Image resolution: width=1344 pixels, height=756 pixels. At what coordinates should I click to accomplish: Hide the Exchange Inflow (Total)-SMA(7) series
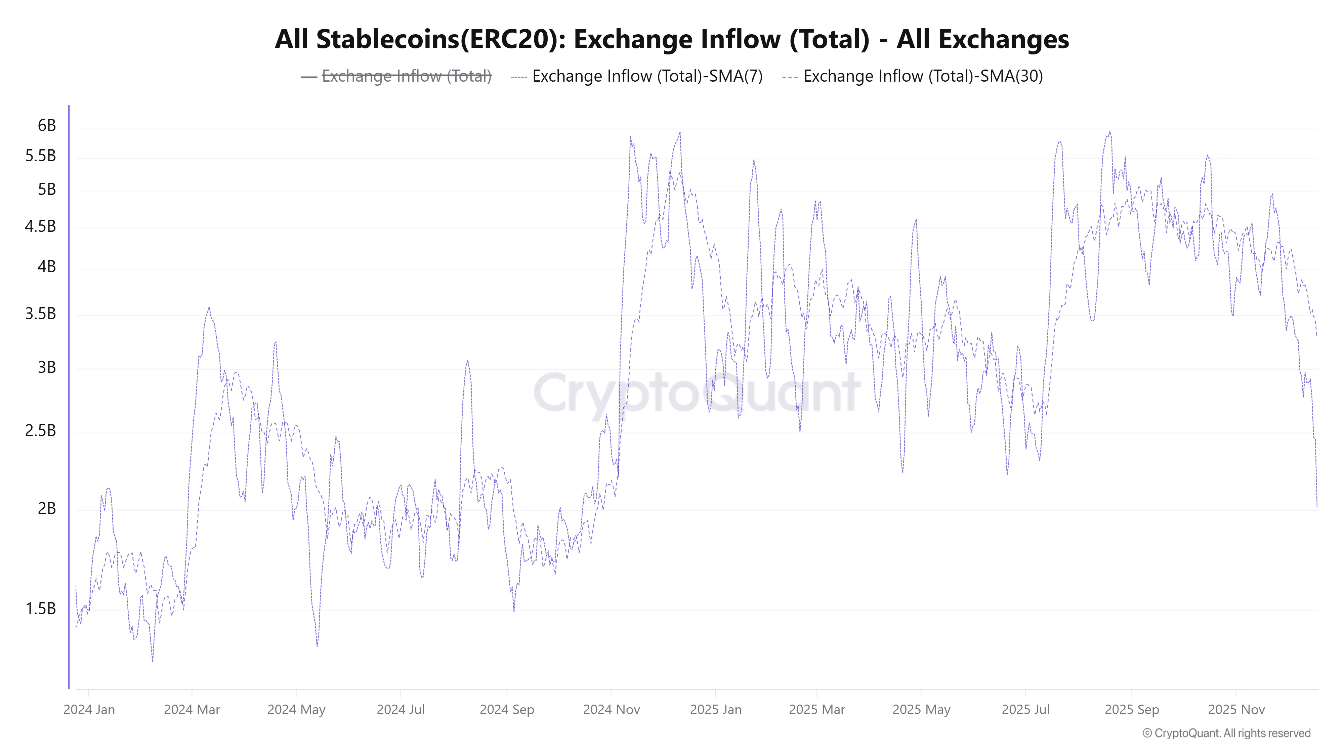(x=647, y=76)
